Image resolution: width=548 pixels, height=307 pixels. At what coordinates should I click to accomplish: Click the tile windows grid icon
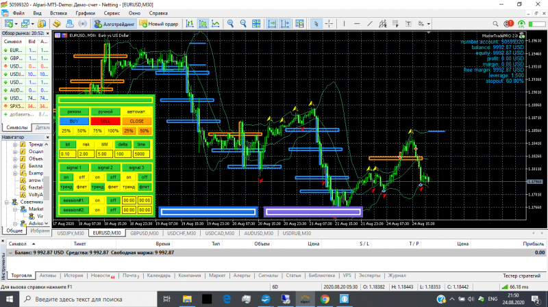tap(256, 24)
